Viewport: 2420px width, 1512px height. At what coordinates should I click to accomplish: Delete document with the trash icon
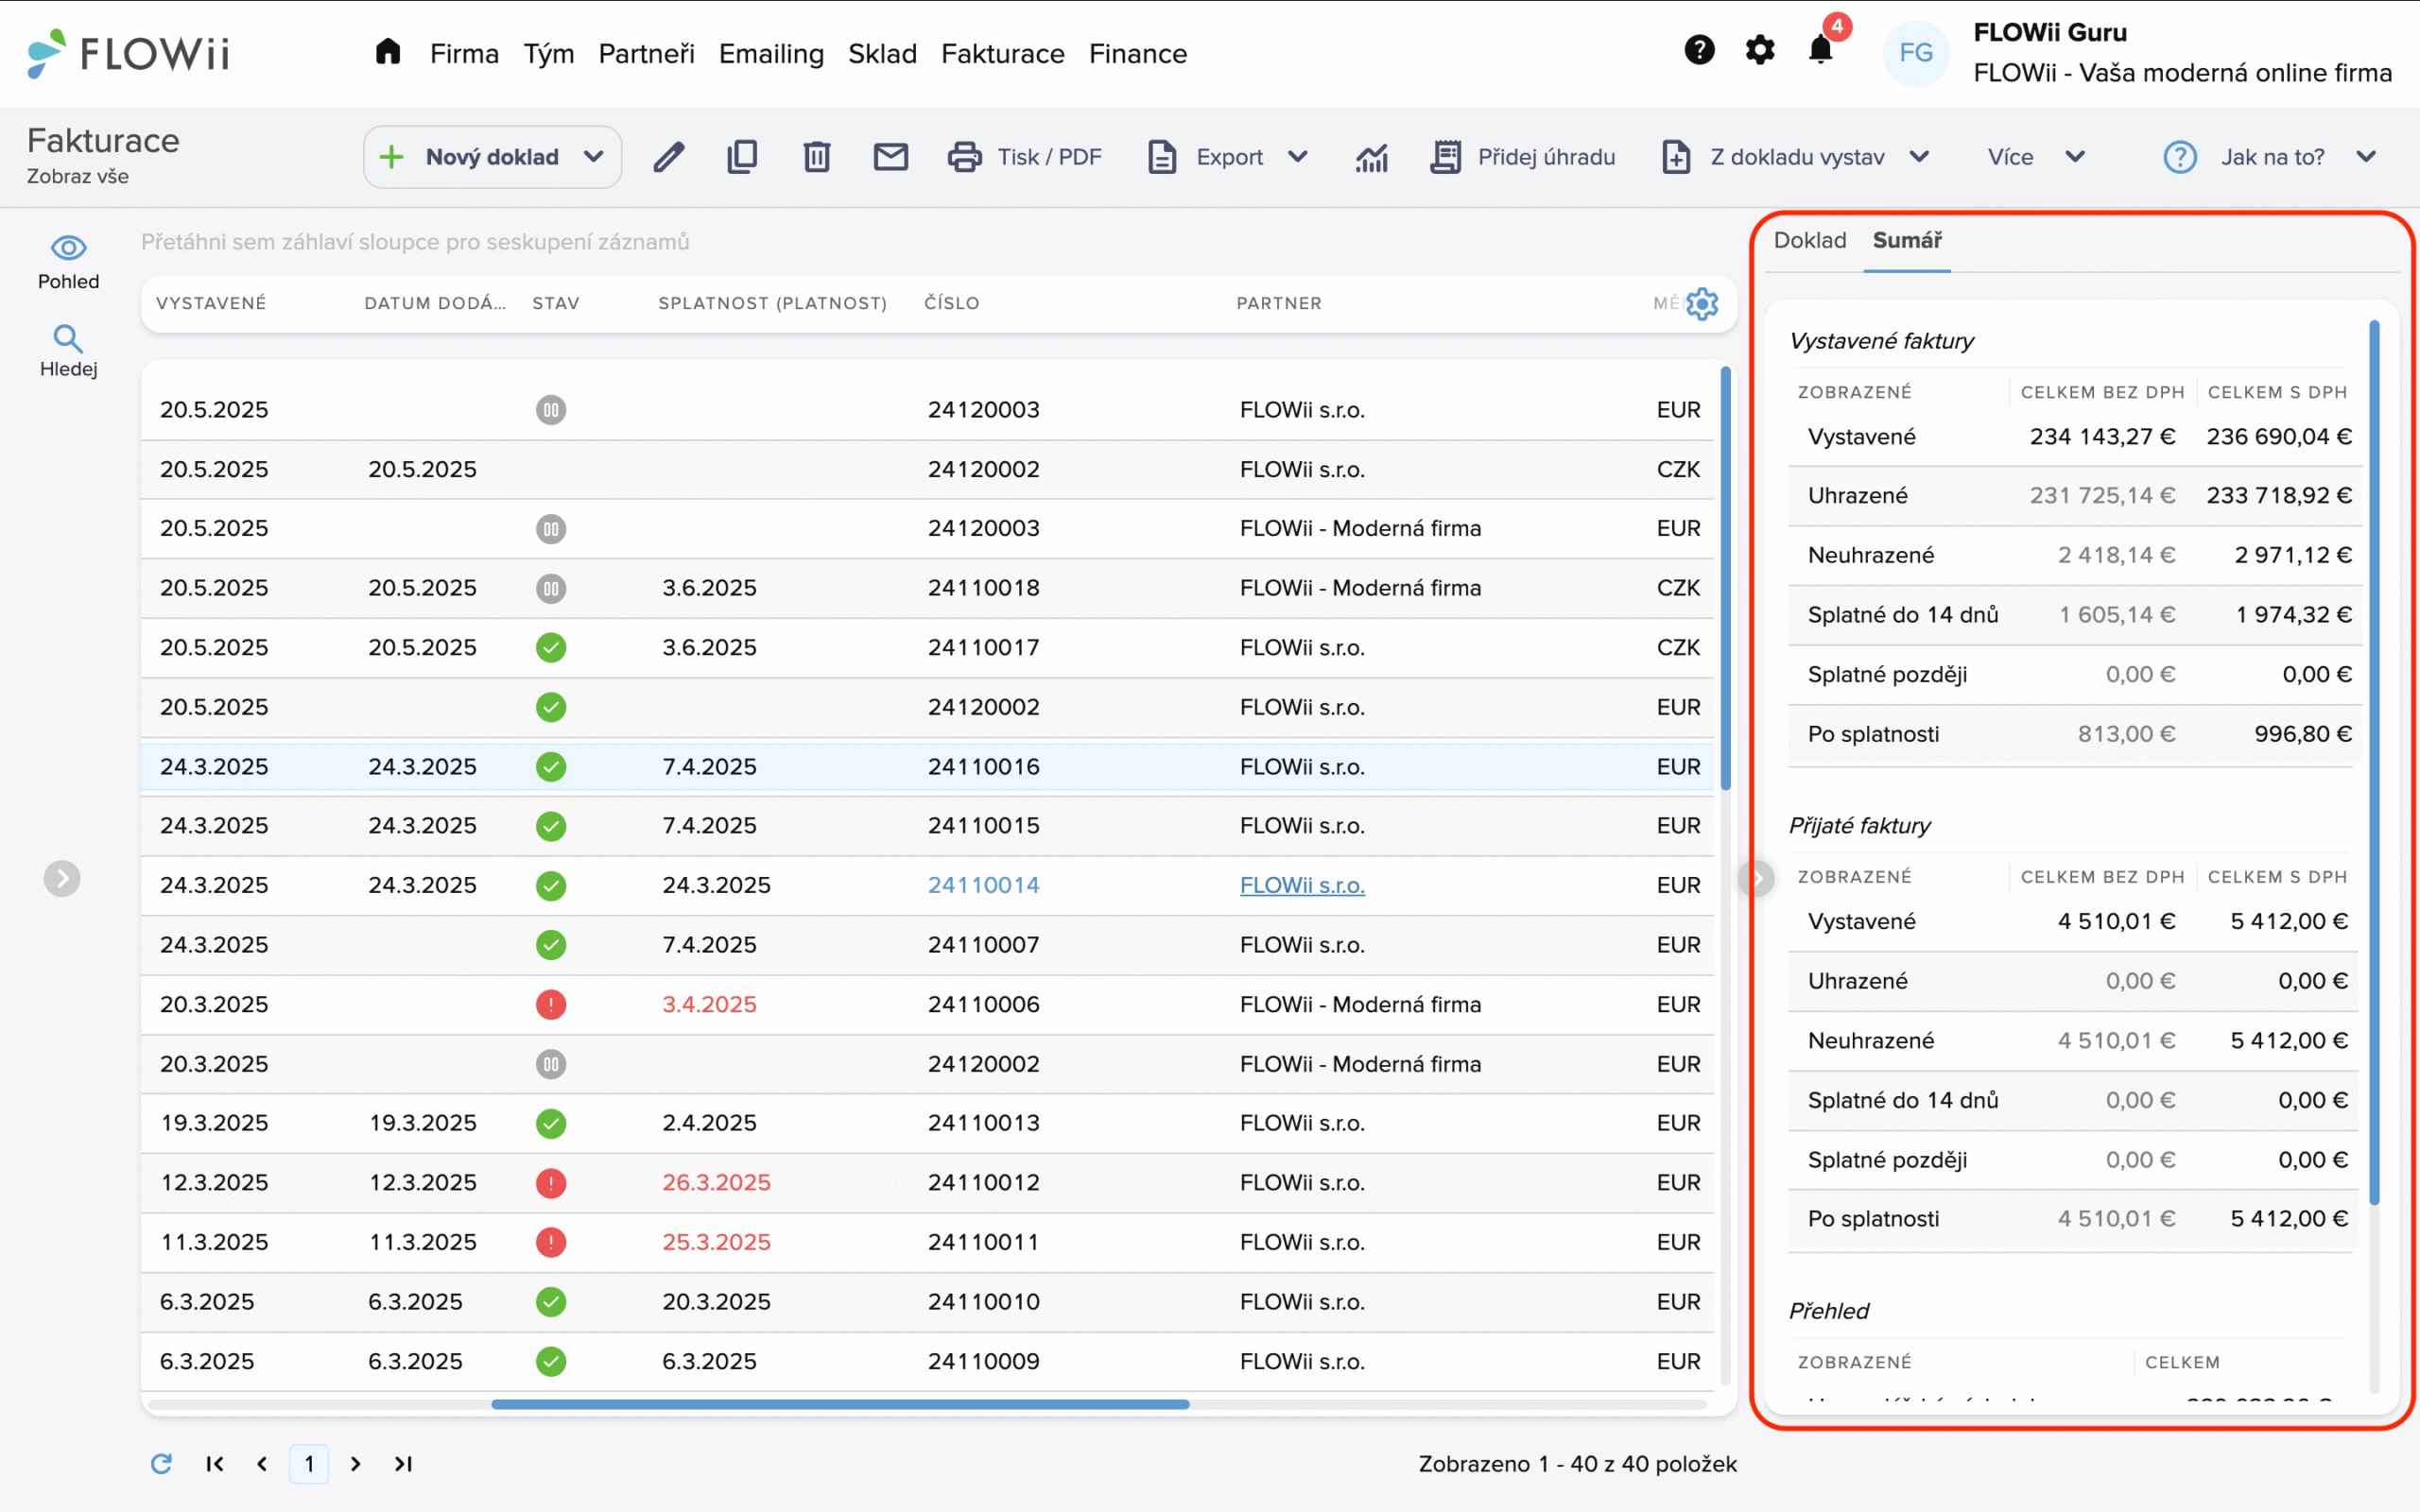pyautogui.click(x=817, y=157)
